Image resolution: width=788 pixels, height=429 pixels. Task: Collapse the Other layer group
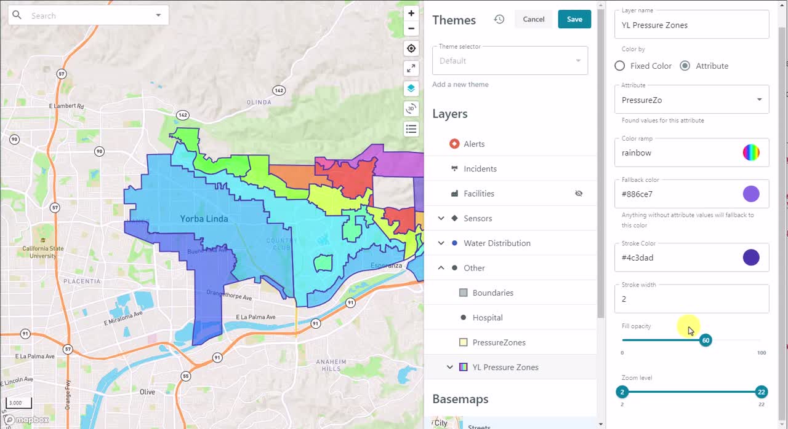coord(441,268)
